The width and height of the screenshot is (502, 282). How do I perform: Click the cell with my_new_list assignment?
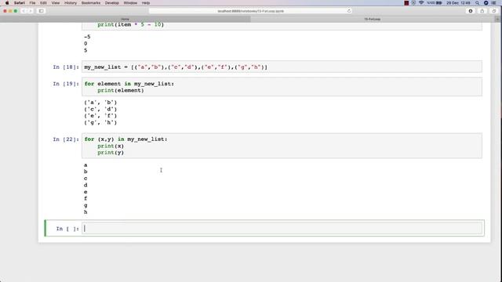[282, 67]
